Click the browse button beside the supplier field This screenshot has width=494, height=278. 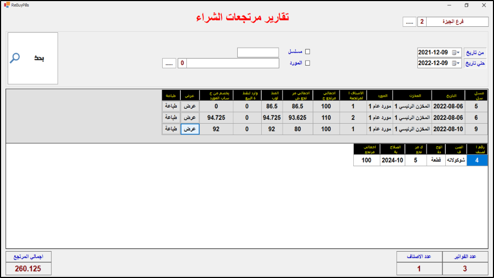[169, 63]
